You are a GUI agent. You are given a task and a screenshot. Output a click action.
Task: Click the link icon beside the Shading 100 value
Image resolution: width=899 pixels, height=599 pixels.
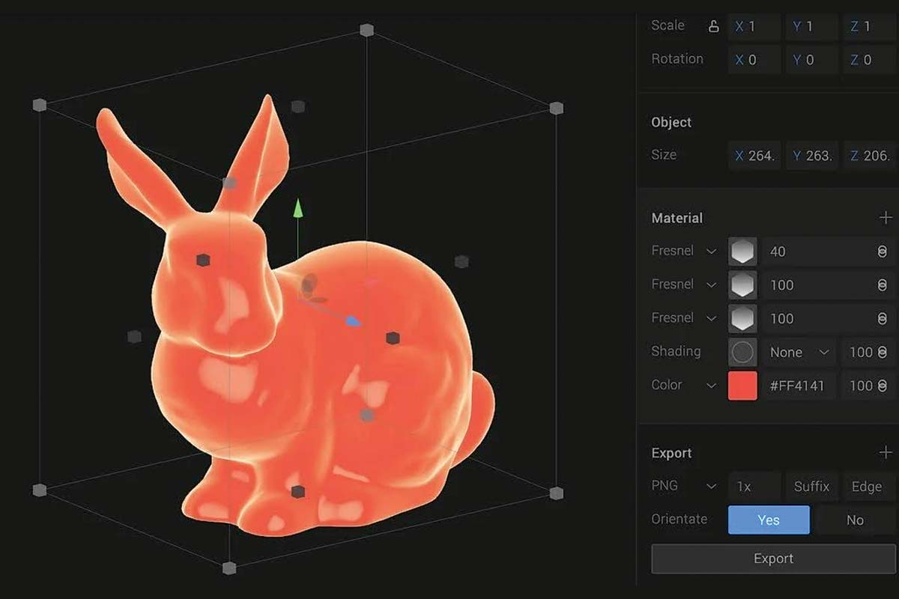882,352
